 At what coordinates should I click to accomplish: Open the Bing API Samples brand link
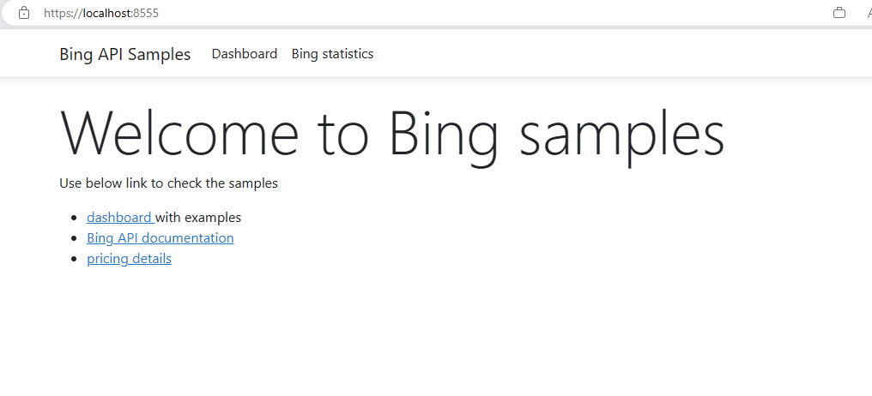click(125, 54)
